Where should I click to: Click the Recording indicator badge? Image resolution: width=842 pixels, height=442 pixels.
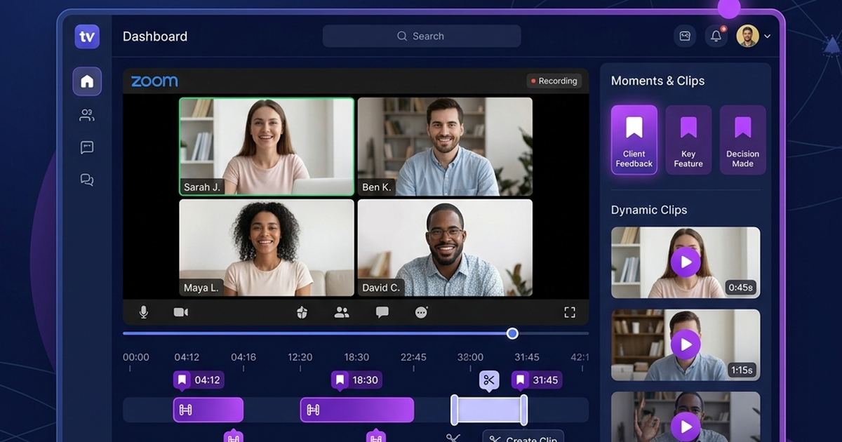(x=554, y=81)
